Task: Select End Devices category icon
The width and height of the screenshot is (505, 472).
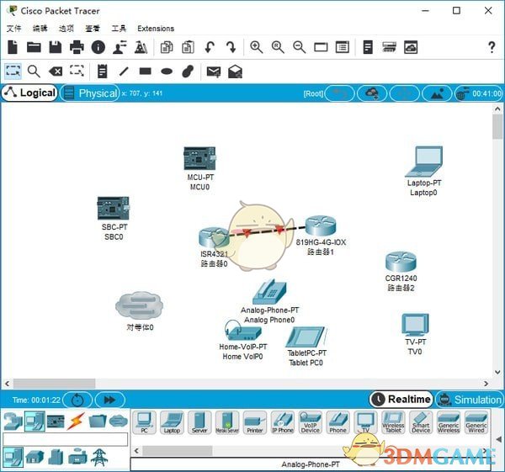Action: point(35,422)
